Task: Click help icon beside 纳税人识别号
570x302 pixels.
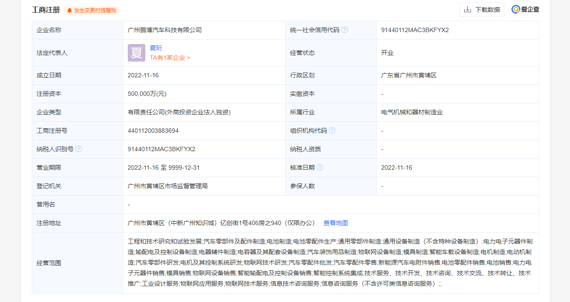Action: click(x=78, y=149)
